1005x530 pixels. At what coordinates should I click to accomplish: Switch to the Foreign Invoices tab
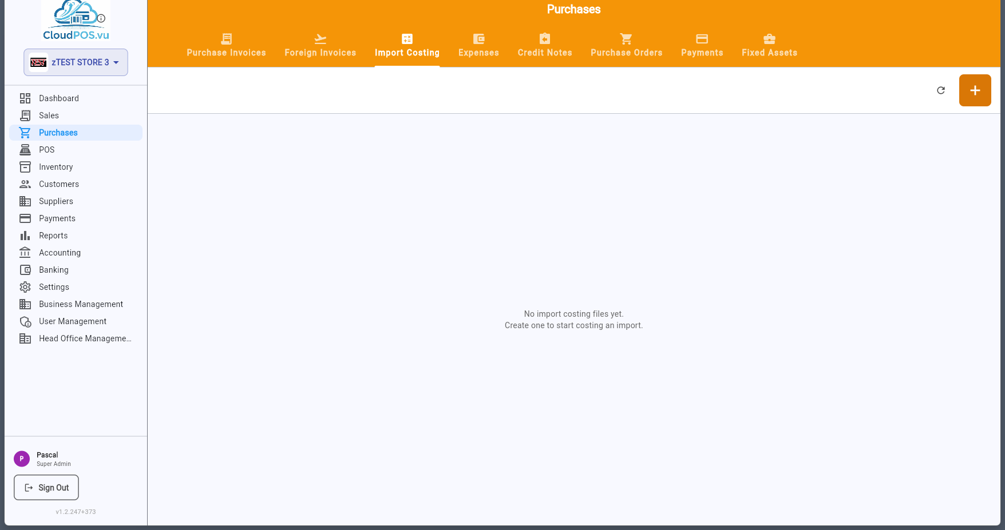(321, 46)
